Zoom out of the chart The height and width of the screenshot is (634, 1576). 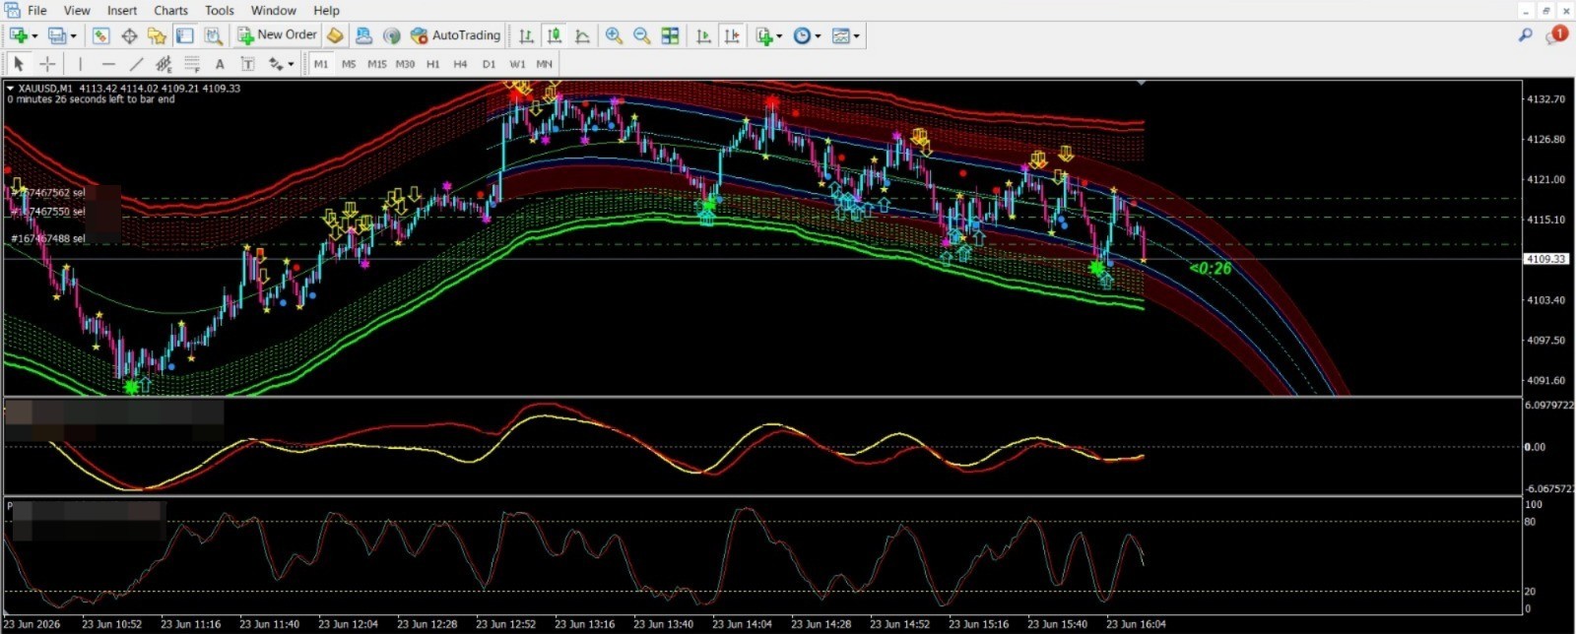click(641, 35)
